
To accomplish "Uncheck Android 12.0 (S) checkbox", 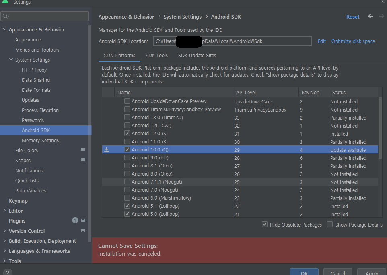I will click(x=127, y=133).
